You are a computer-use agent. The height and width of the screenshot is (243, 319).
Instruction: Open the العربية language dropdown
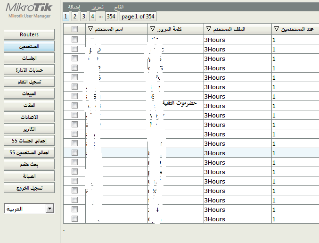(49, 209)
